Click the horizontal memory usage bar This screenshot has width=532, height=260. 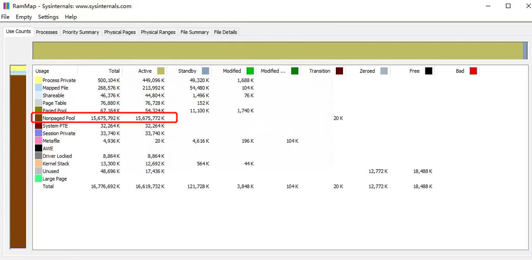click(x=279, y=50)
